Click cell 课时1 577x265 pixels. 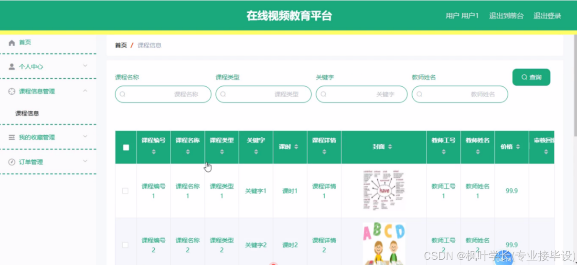(290, 191)
